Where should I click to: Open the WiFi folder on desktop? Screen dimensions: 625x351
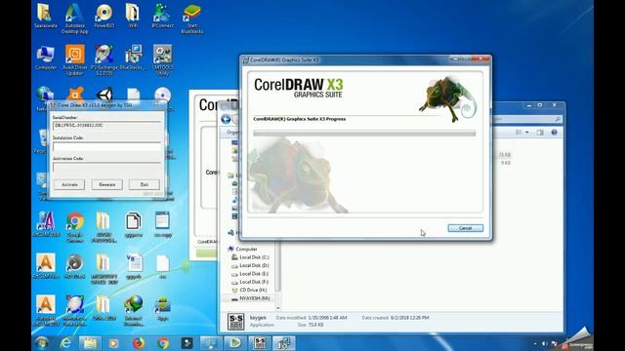(133, 16)
